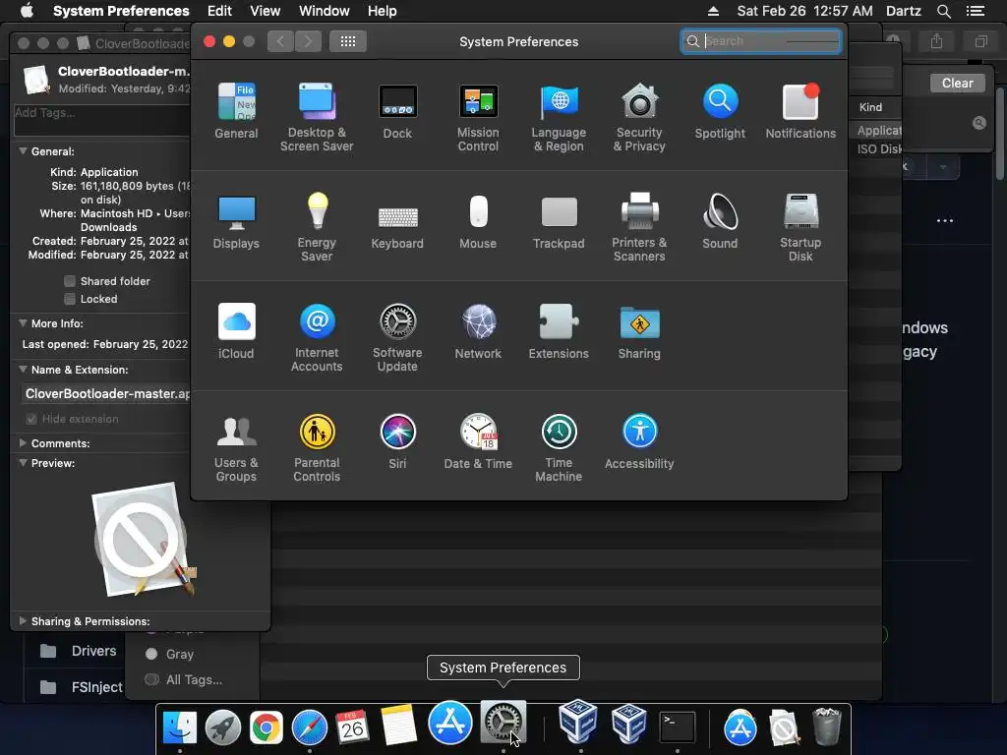Open Extensions preferences
The width and height of the screenshot is (1007, 755).
[559, 330]
